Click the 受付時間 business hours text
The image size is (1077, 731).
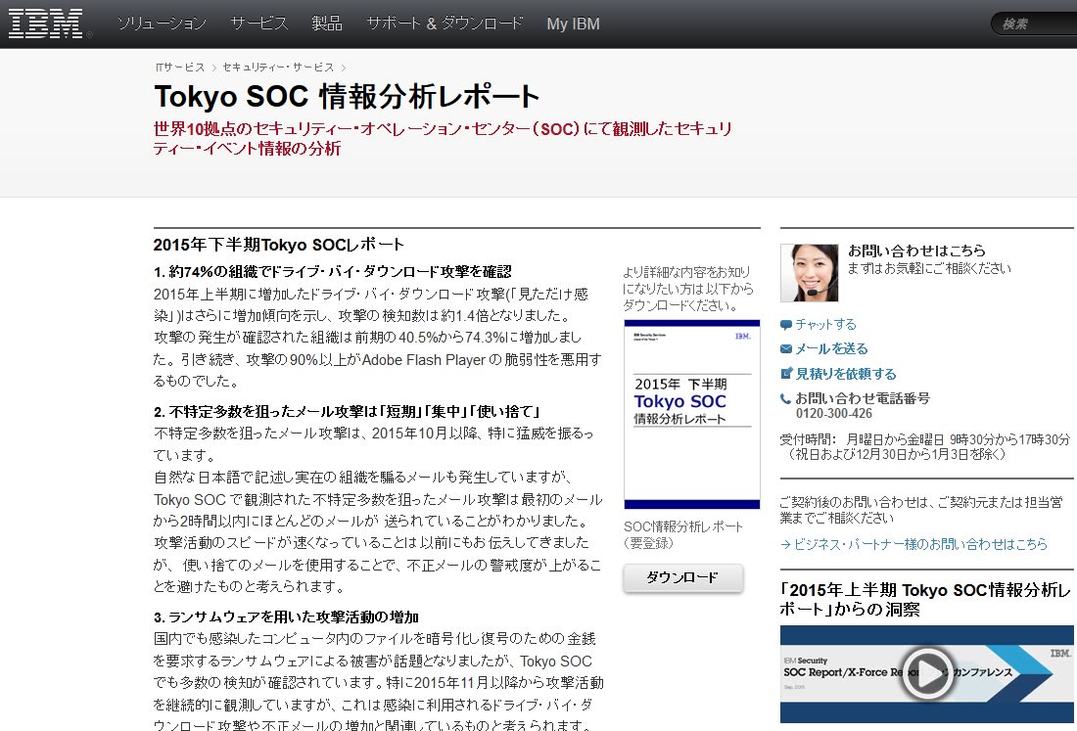pos(925,447)
